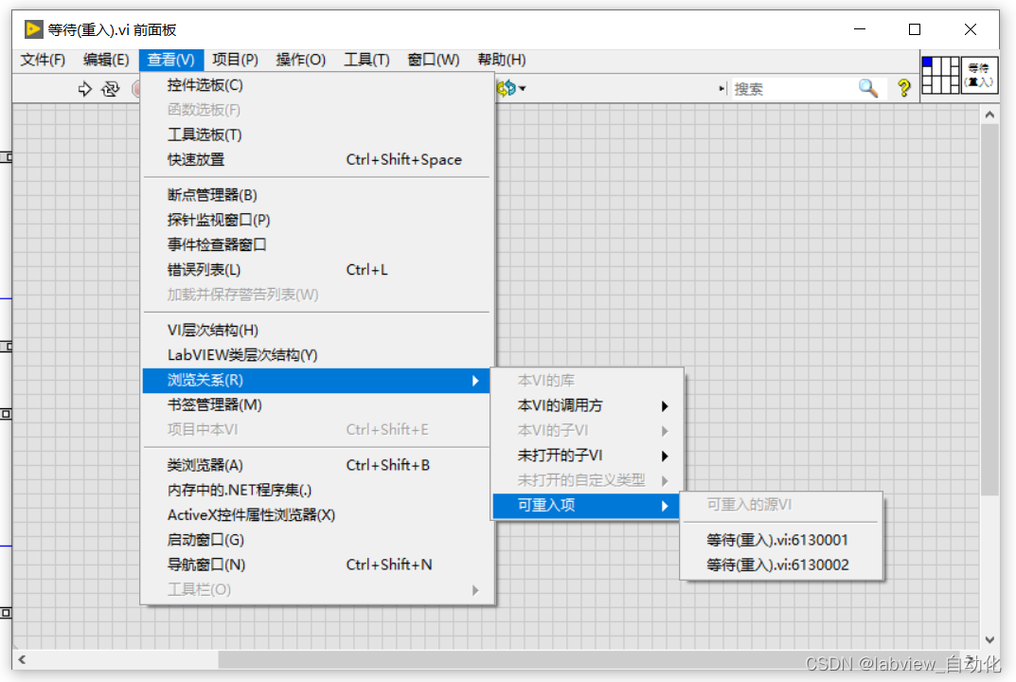The height and width of the screenshot is (682, 1016).
Task: Close the open 查看(V) menu
Action: click(x=171, y=60)
